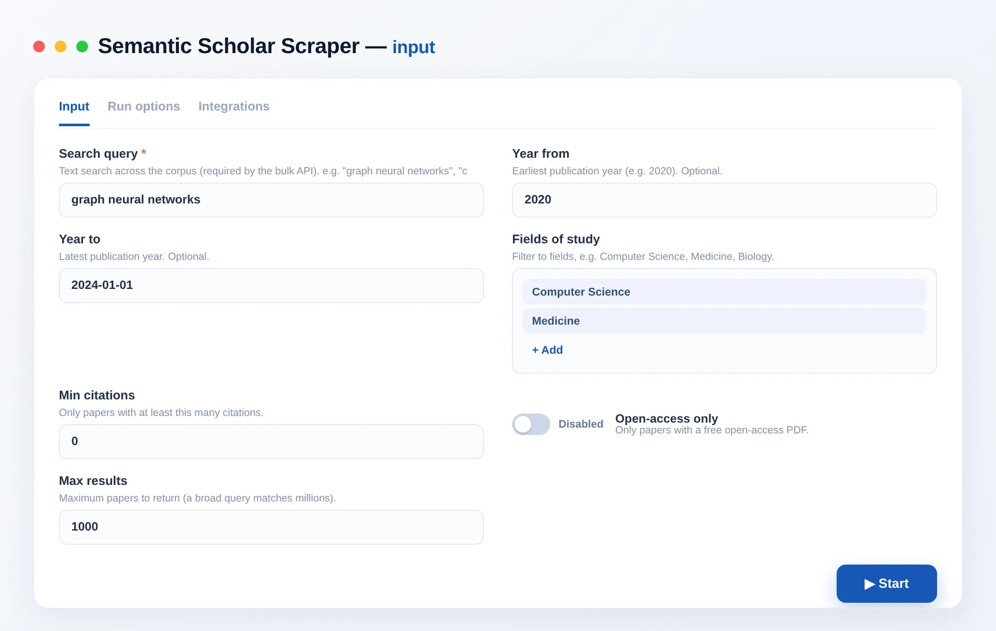Screen dimensions: 996x631
Task: Click the red close window dot
Action: click(39, 46)
